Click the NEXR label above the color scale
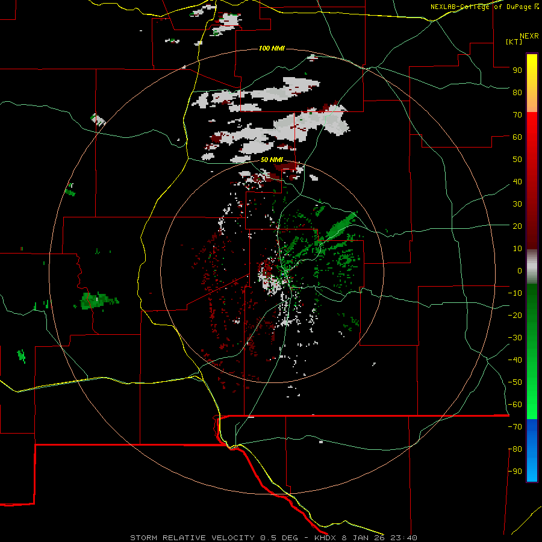The image size is (542, 542). pyautogui.click(x=529, y=36)
